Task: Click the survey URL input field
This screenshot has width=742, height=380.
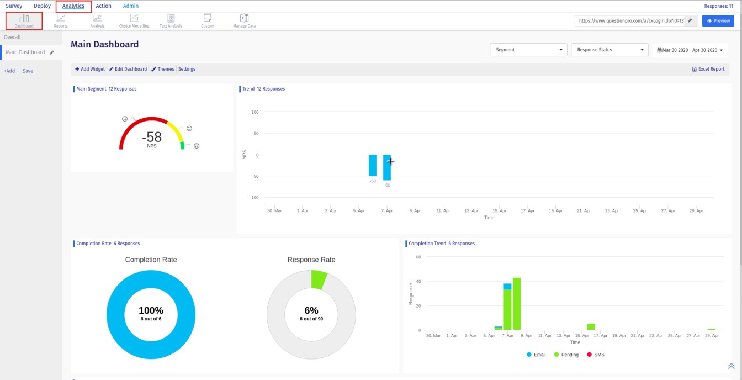Action: pos(630,20)
